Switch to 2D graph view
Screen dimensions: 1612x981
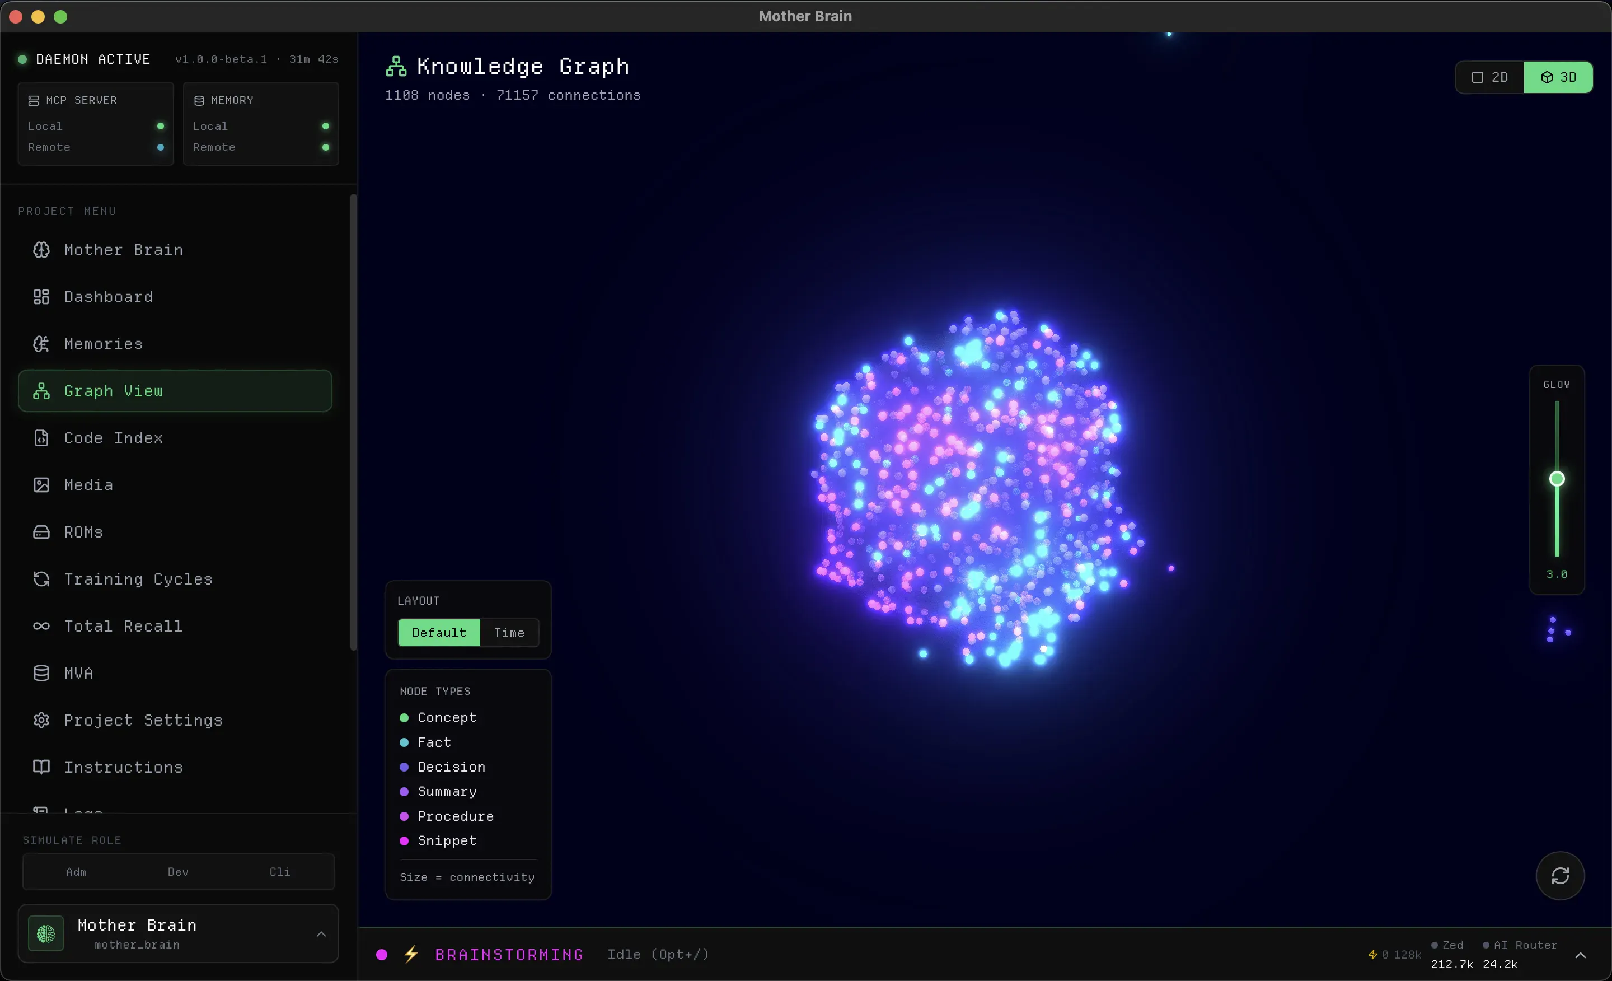coord(1489,77)
